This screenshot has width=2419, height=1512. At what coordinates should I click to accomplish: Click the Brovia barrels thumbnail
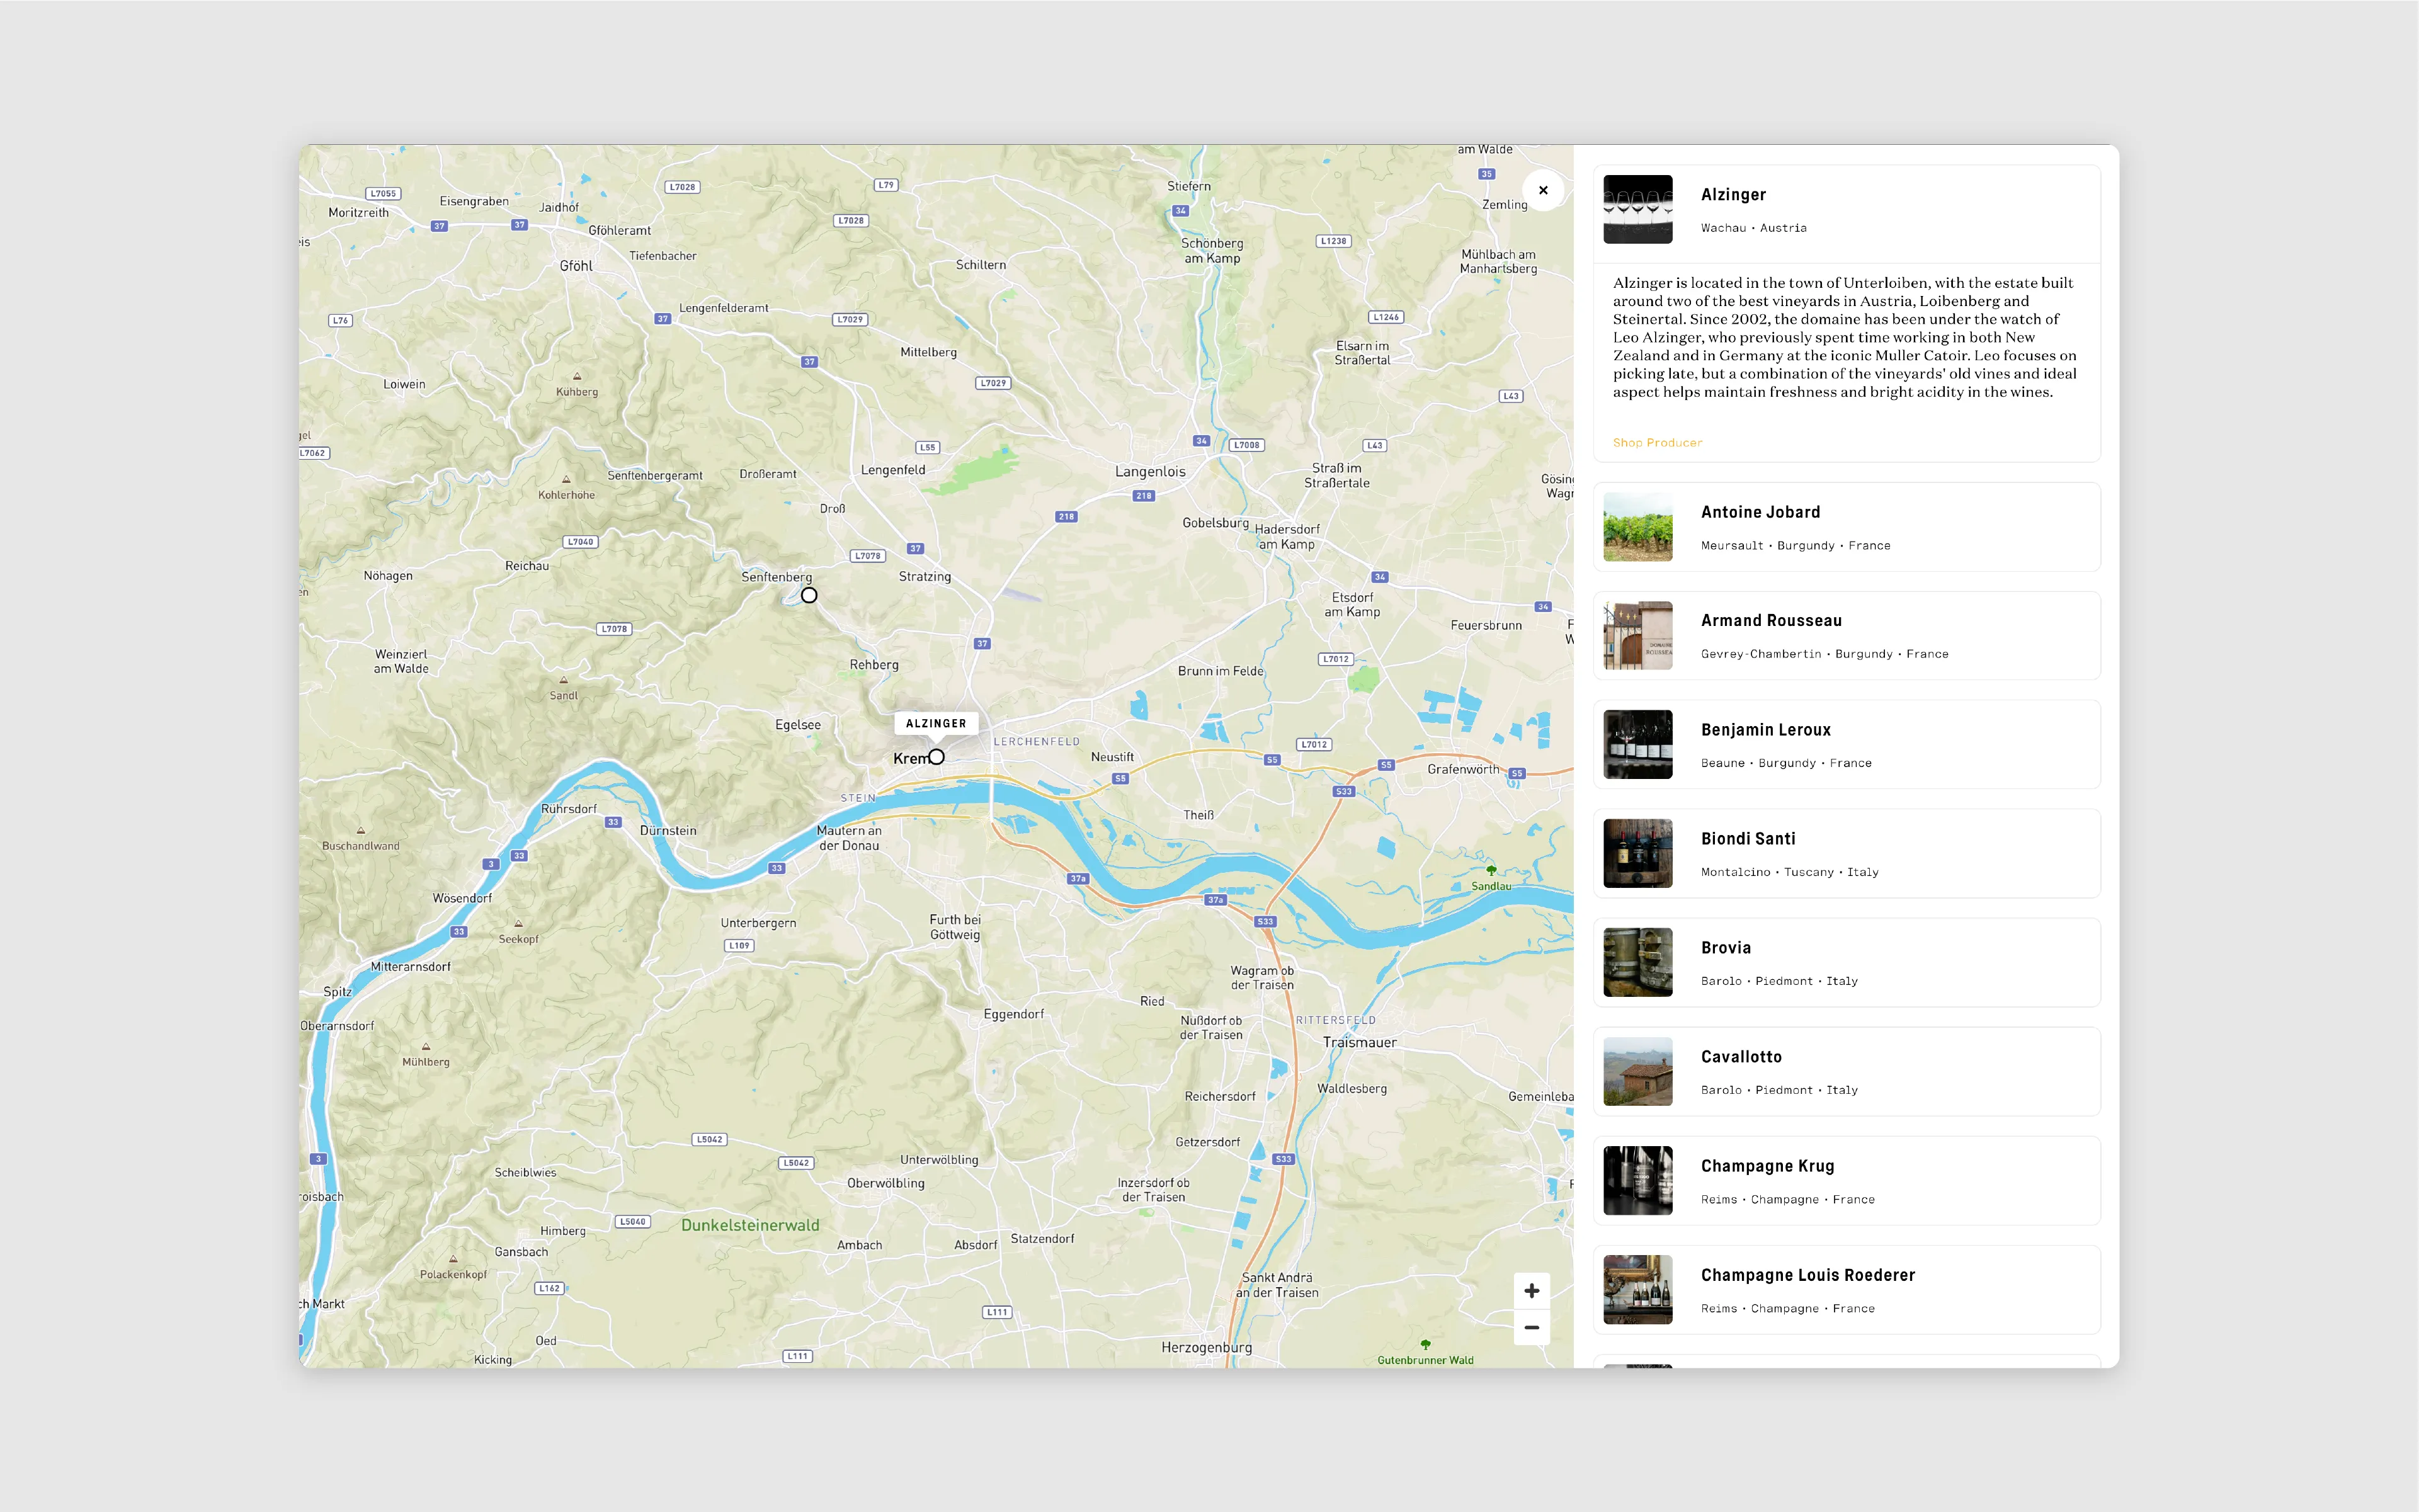tap(1637, 963)
